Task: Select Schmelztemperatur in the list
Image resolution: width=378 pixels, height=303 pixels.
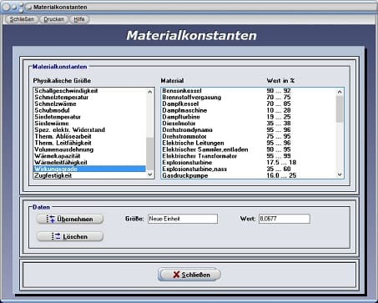Action: click(x=89, y=97)
